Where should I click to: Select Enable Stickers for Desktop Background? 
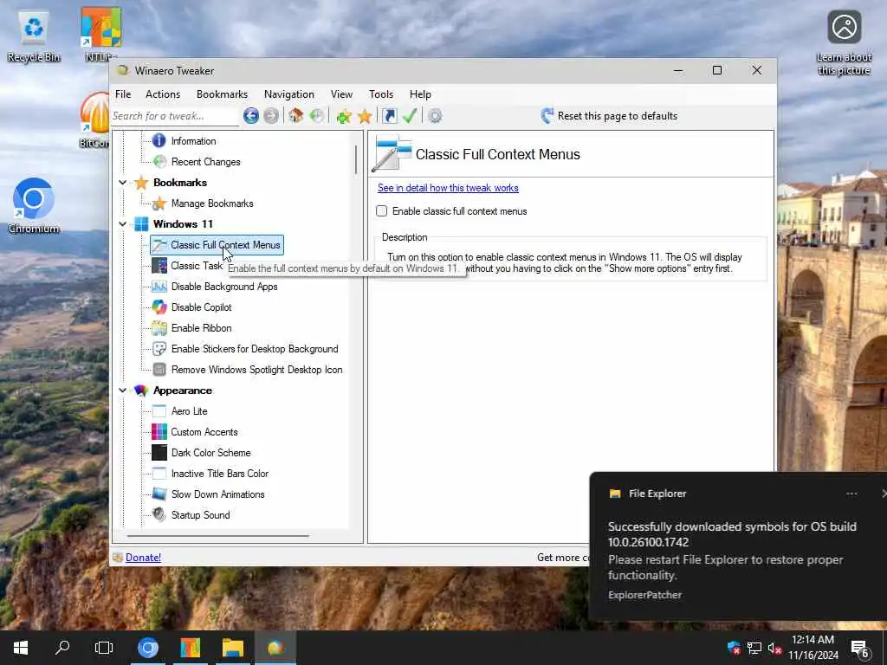coord(255,349)
